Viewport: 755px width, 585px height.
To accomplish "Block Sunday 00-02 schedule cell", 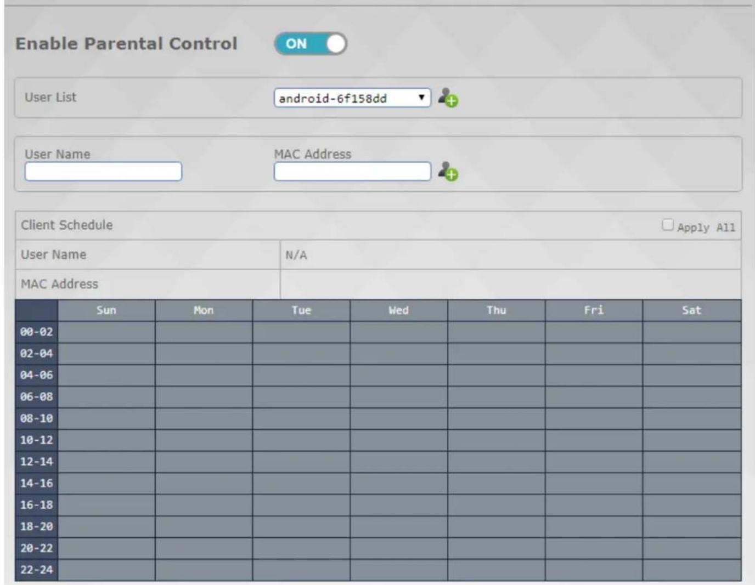I will pos(106,332).
